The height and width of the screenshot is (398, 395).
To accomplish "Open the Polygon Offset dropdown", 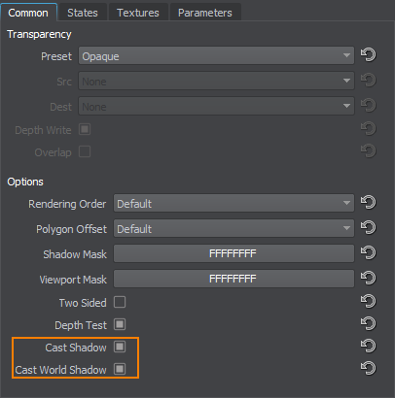I will point(233,228).
